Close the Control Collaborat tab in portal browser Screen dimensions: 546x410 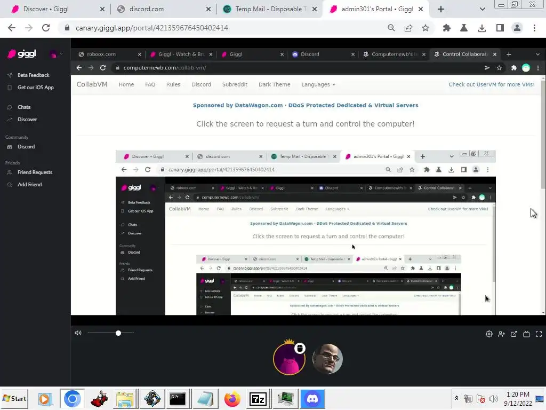pos(495,54)
